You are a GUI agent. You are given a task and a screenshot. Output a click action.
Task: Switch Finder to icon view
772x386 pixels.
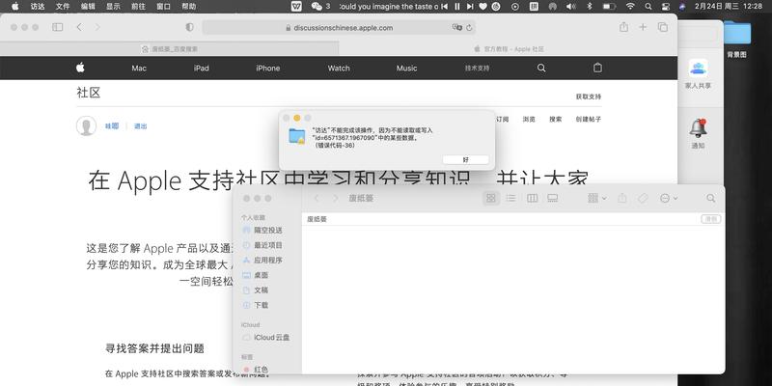pyautogui.click(x=491, y=199)
